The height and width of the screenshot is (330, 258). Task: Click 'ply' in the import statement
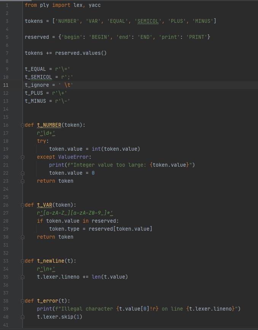45,5
